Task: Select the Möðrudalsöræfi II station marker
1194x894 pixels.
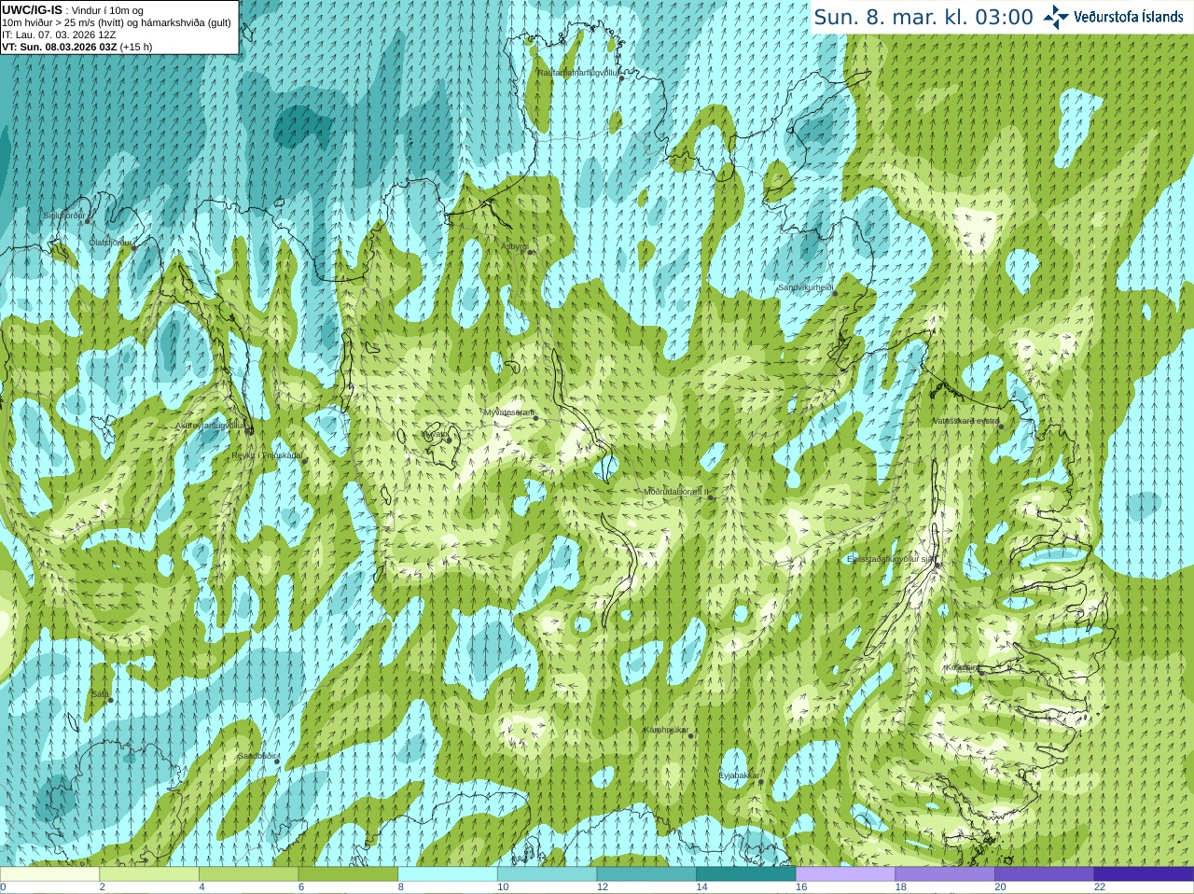Action: 711,497
